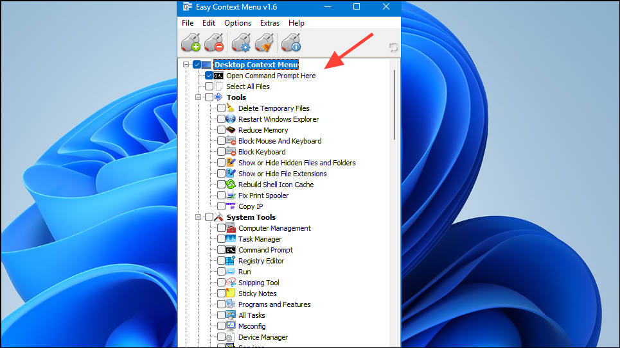
Task: Click the Tools group label
Action: 236,97
